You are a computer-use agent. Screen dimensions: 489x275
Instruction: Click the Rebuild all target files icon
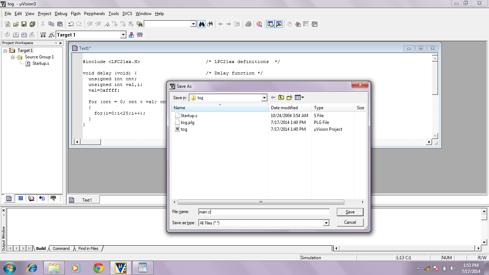point(24,35)
